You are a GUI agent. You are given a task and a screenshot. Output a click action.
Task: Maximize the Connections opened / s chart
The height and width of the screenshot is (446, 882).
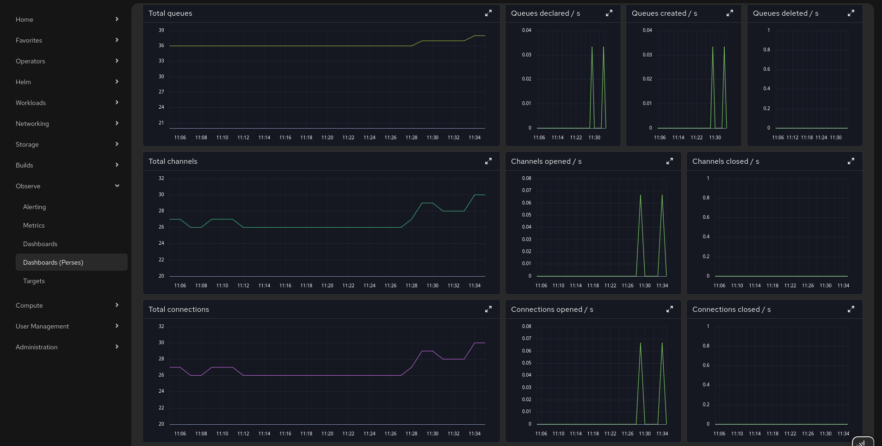tap(669, 310)
